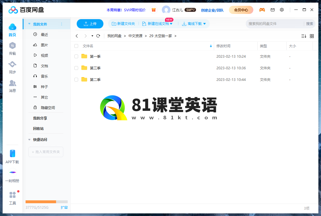Open the mail envelope icon
Viewport: 321px width, 216px height.
coord(272,10)
